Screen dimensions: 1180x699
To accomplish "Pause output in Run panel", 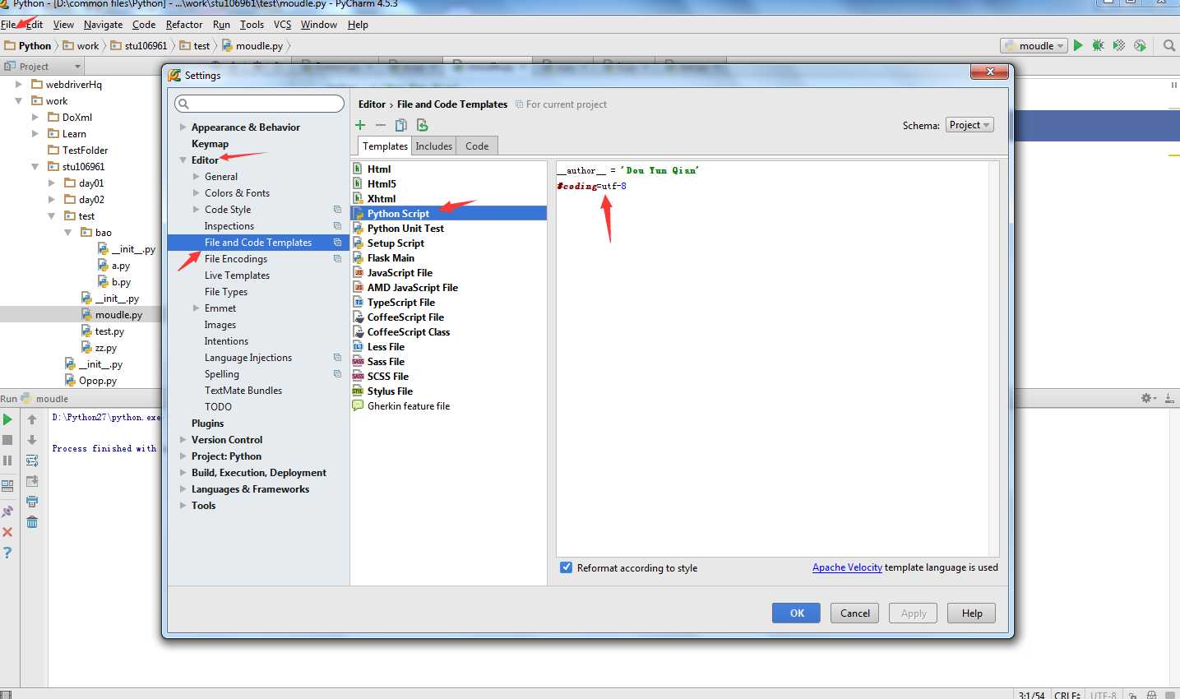I will click(x=7, y=461).
